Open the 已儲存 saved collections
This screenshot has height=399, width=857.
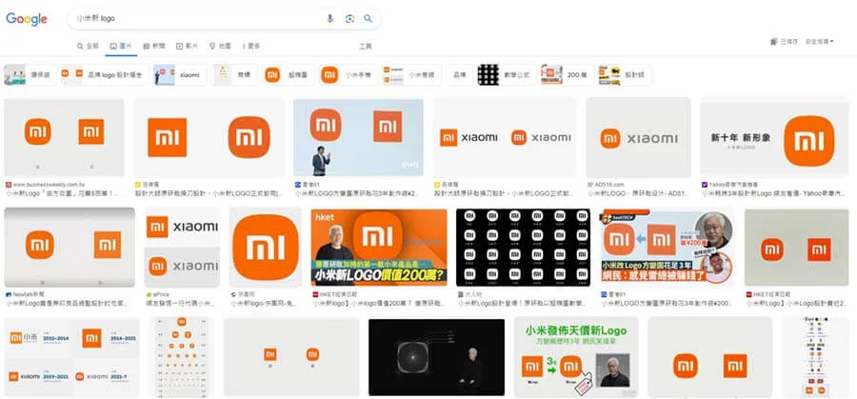pyautogui.click(x=785, y=42)
